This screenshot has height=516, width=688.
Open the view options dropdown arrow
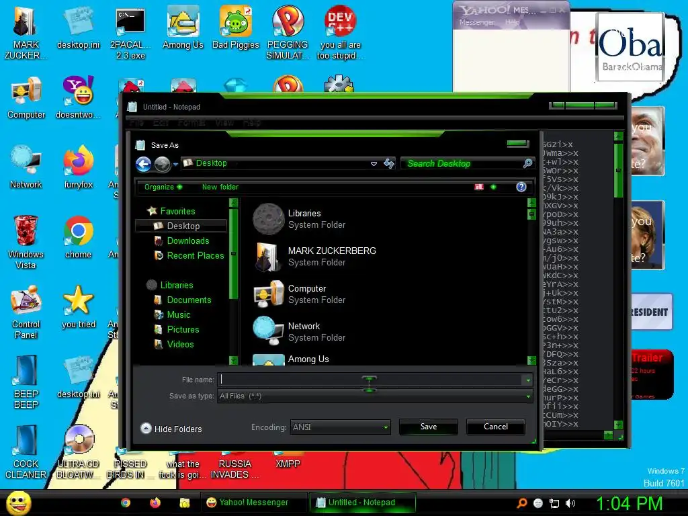click(493, 187)
